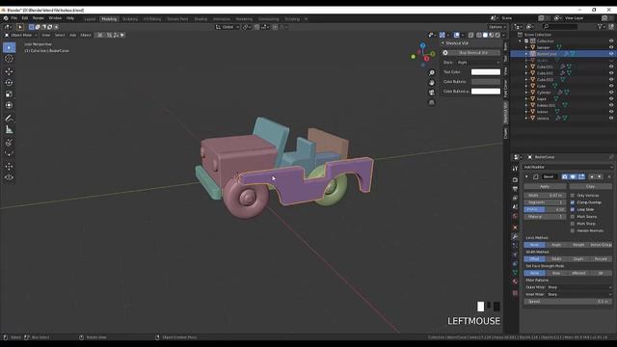
Task: Select the Scale tool
Action: (9, 94)
